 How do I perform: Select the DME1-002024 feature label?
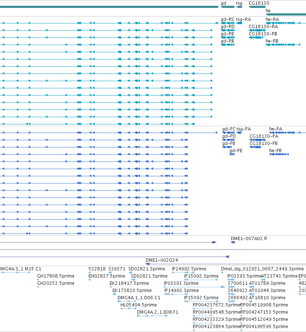(162, 260)
